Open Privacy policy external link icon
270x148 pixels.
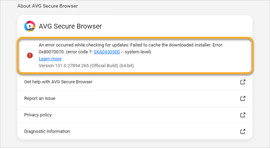pos(243,115)
